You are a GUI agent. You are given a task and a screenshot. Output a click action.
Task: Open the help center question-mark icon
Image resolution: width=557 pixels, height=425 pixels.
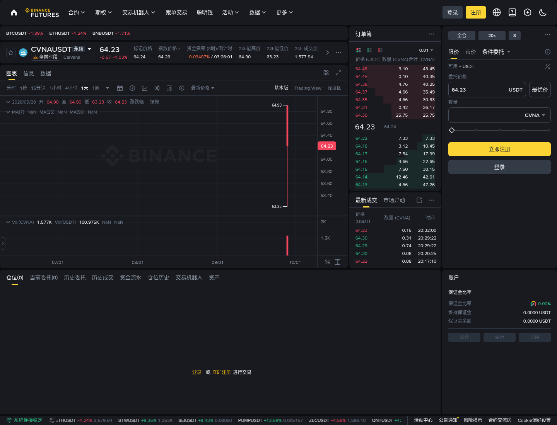click(512, 12)
